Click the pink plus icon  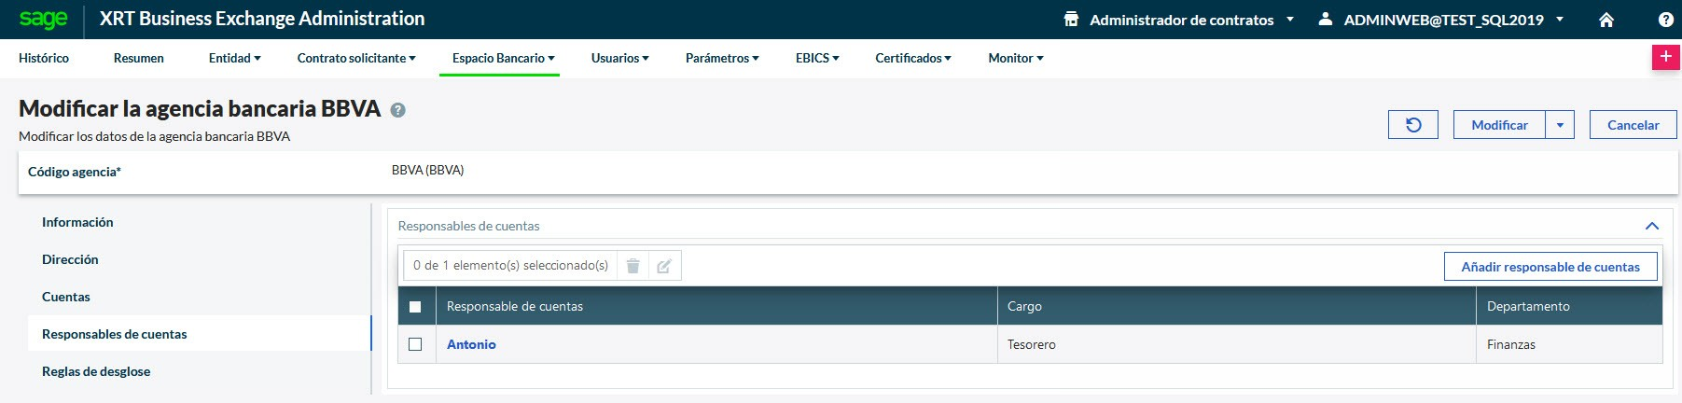[1665, 57]
